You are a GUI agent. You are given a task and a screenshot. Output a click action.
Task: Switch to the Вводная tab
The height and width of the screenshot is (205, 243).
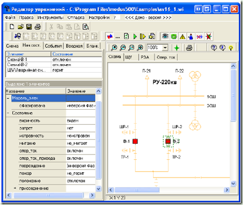click(x=74, y=46)
